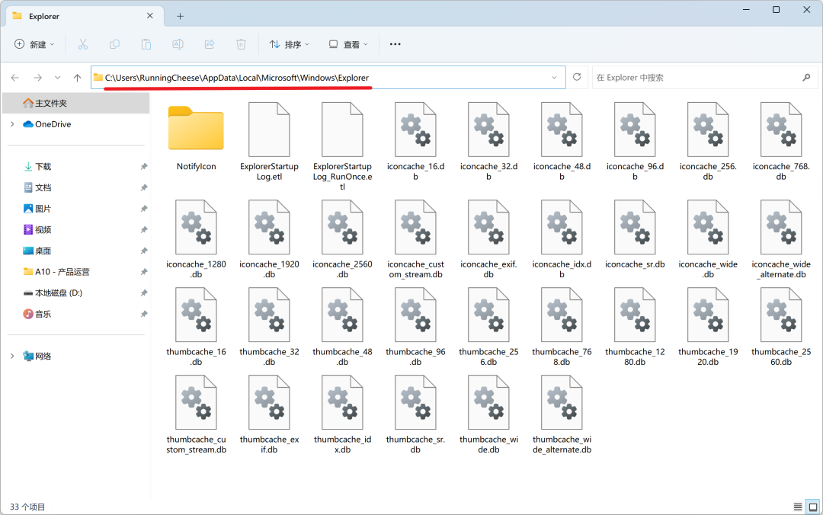Select iconcache_16.db file
Screen dimensions: 823x515
tap(416, 142)
